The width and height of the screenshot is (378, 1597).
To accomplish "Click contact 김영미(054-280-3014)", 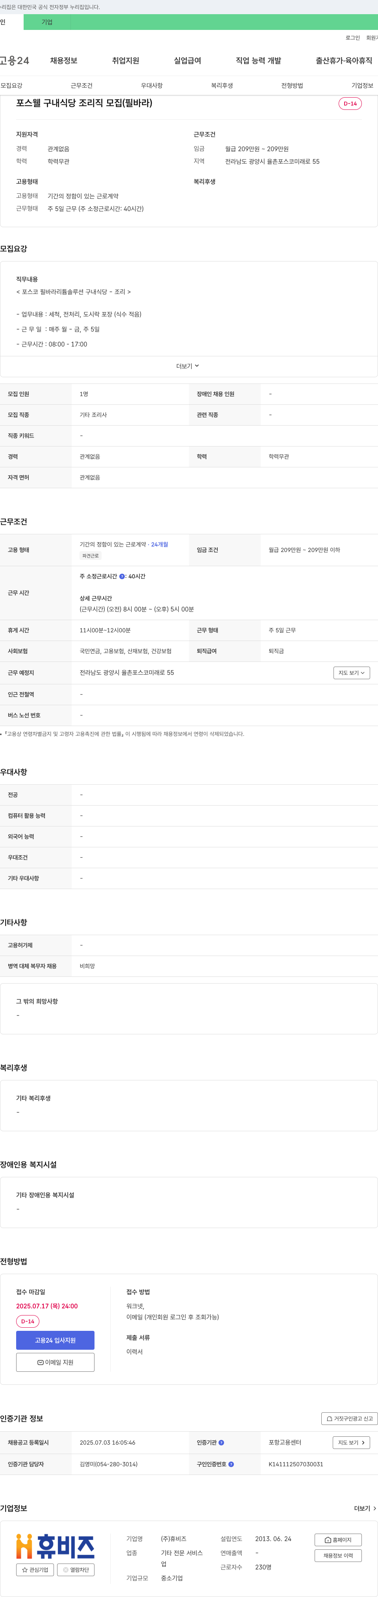I will coord(108,1464).
